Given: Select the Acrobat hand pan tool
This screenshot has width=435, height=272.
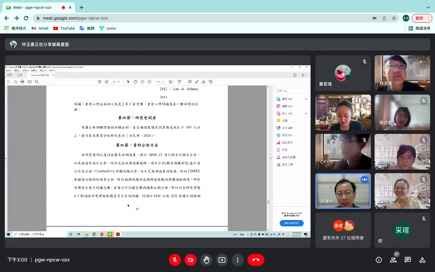Looking at the screenshot, I should 135,82.
